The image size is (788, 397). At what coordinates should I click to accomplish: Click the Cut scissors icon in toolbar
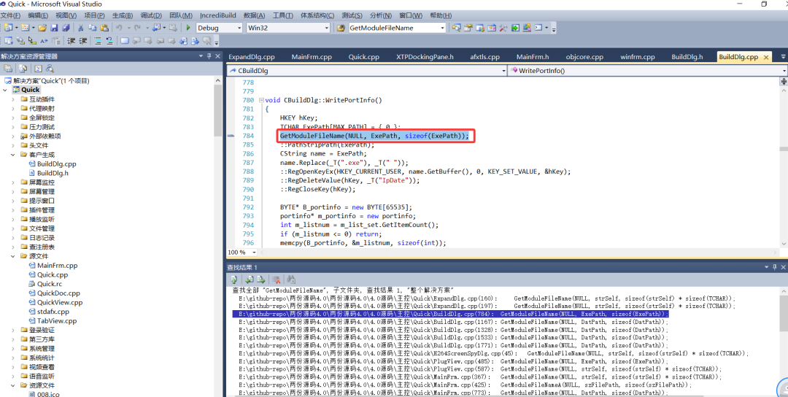coord(81,28)
